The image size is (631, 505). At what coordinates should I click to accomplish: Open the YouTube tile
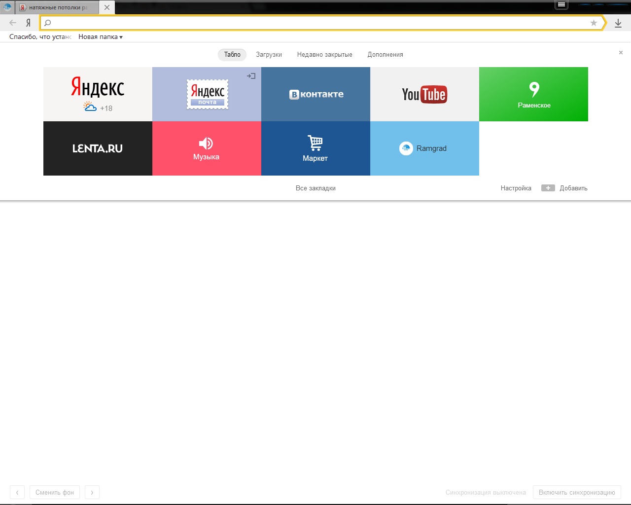point(424,94)
